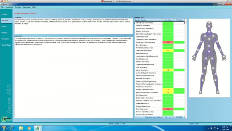Select Pituitary Gland Resonance row
Image resolution: width=232 pixels, height=131 pixels.
pyautogui.click(x=159, y=90)
